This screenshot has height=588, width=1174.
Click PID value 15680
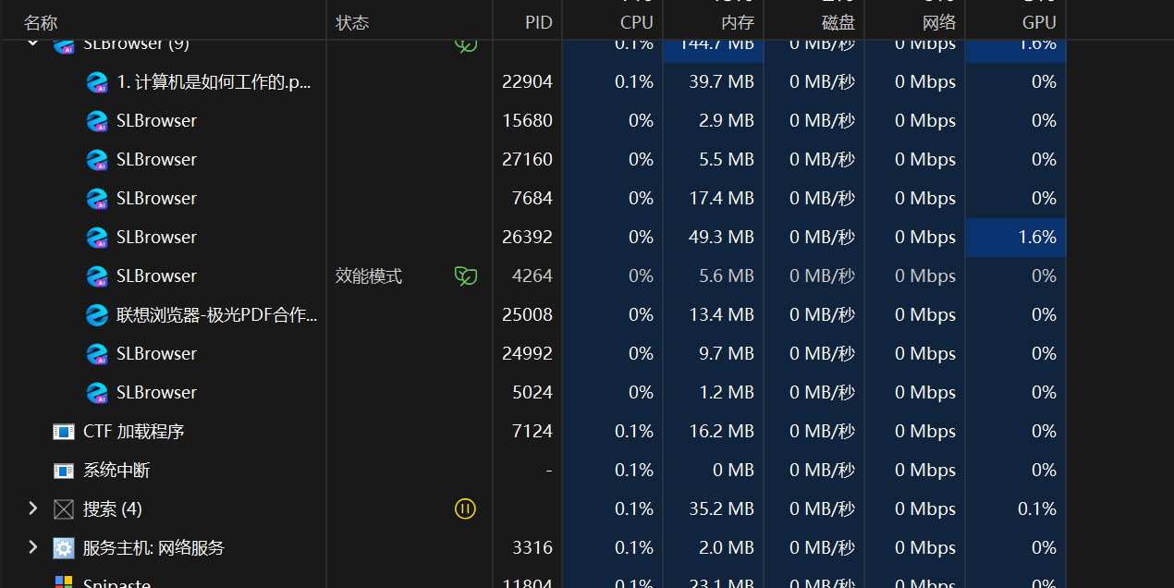click(527, 121)
